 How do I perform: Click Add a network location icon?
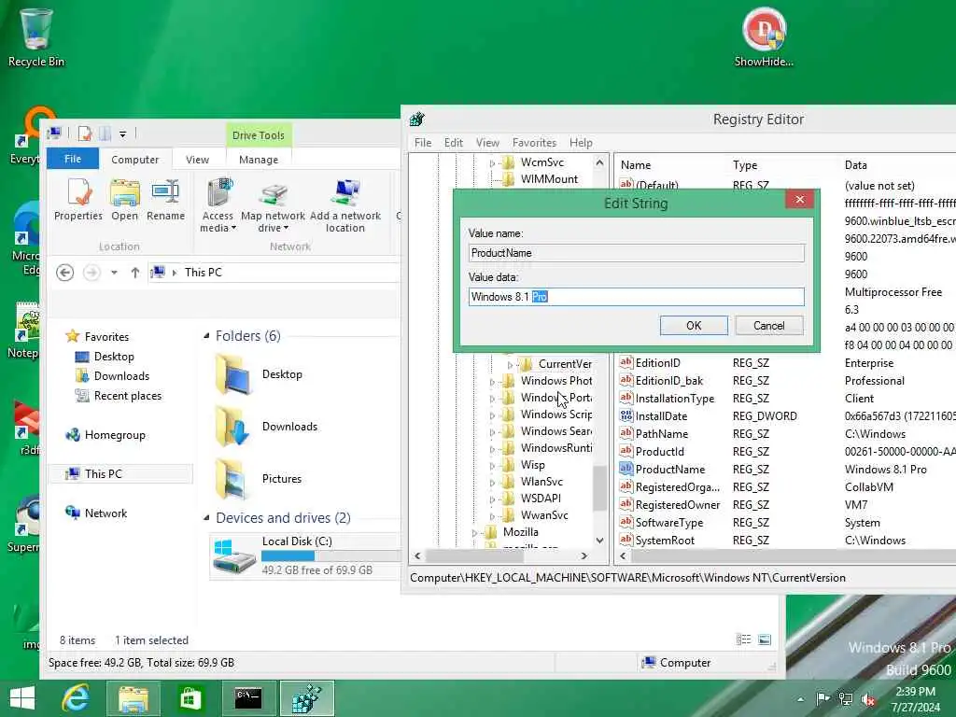(345, 205)
